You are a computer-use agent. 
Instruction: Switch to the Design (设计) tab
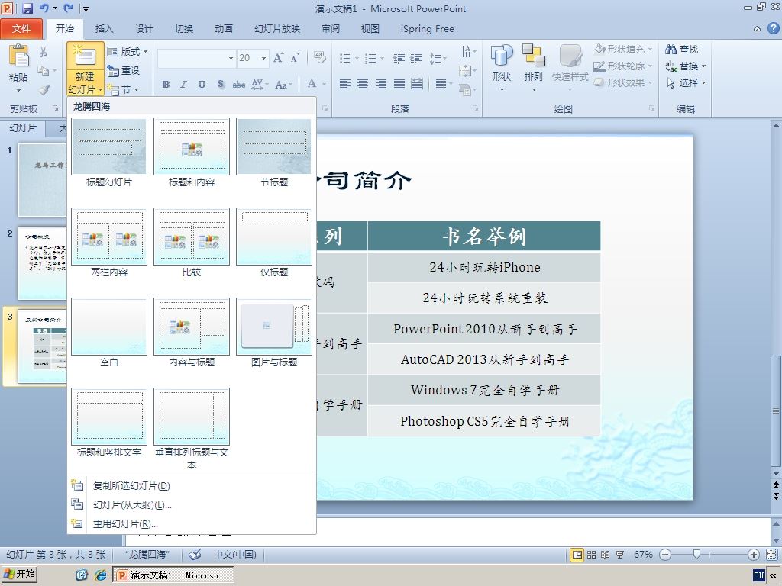tap(144, 29)
